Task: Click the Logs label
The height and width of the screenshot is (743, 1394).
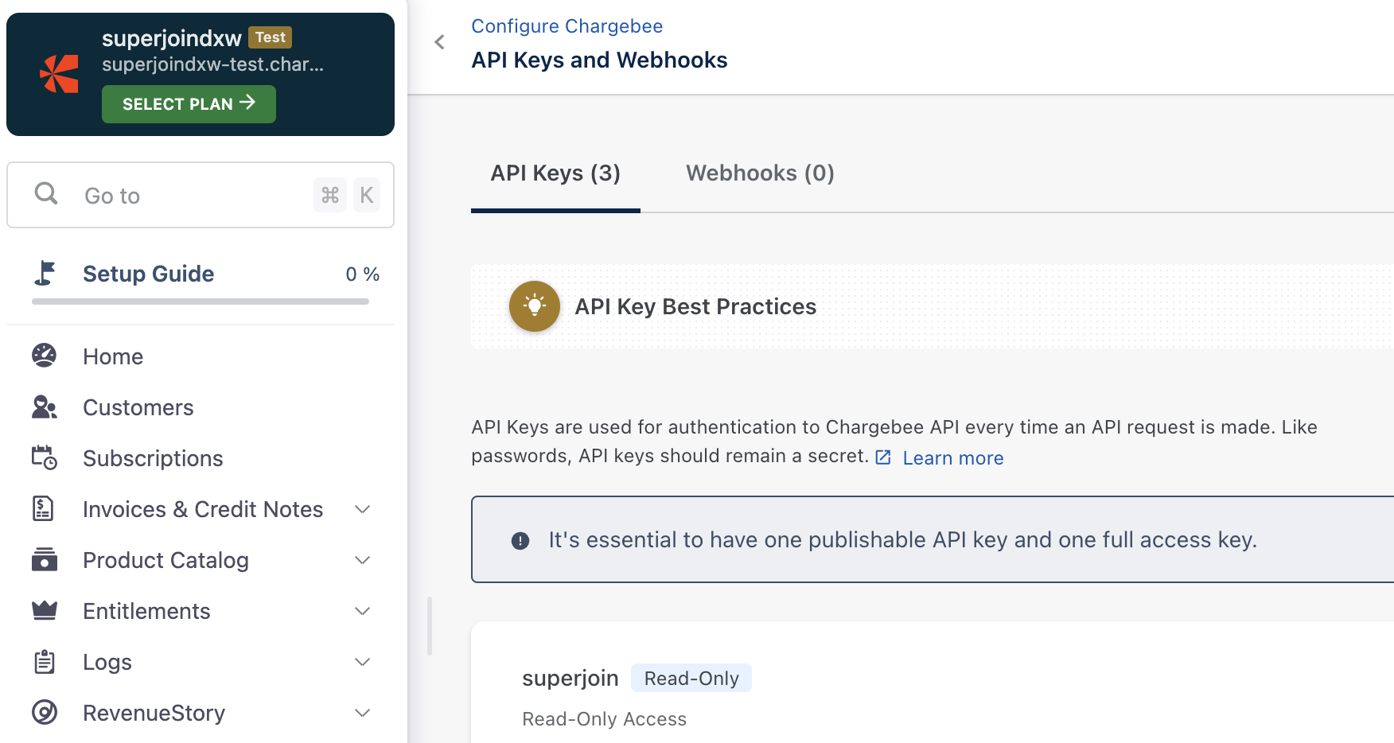Action: click(x=107, y=662)
